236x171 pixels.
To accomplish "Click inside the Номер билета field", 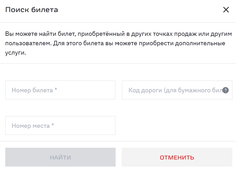I will point(60,90).
